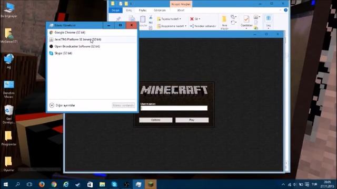Image resolution: width=337 pixels, height=189 pixels.
Task: Open the Aç dropdown beside Özellikler
Action: pos(256,17)
